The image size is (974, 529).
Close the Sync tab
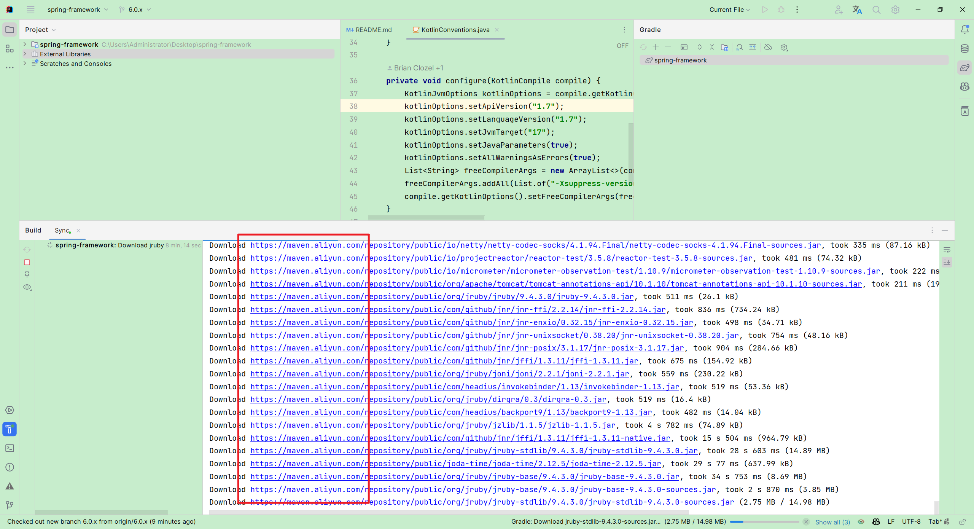(x=78, y=230)
